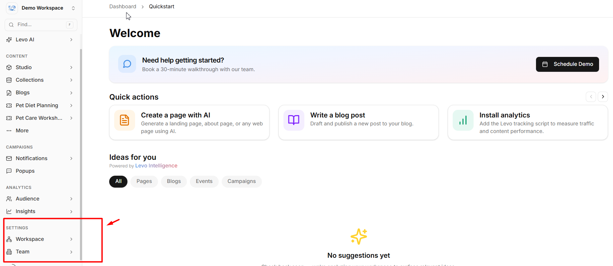
Task: Click the Studio cube icon in sidebar
Action: coord(9,67)
